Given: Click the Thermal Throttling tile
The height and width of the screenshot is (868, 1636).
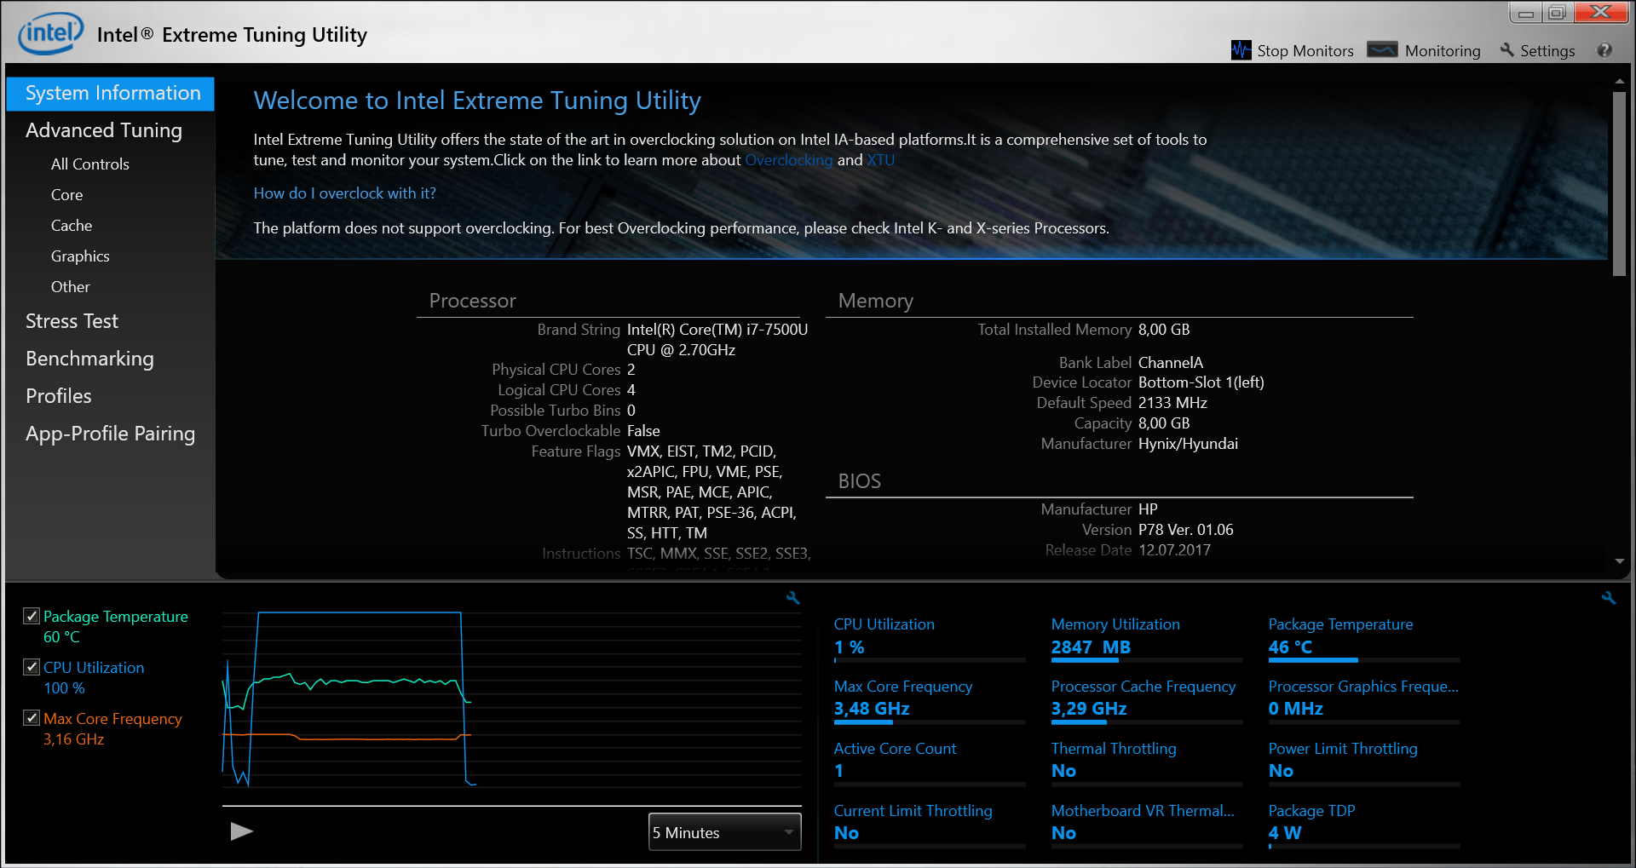Looking at the screenshot, I should 1147,763.
